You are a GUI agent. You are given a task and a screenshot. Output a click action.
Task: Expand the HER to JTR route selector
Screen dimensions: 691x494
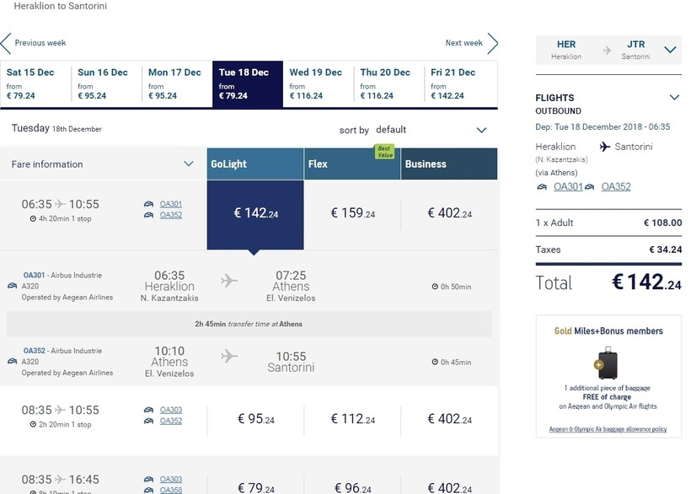click(x=670, y=50)
